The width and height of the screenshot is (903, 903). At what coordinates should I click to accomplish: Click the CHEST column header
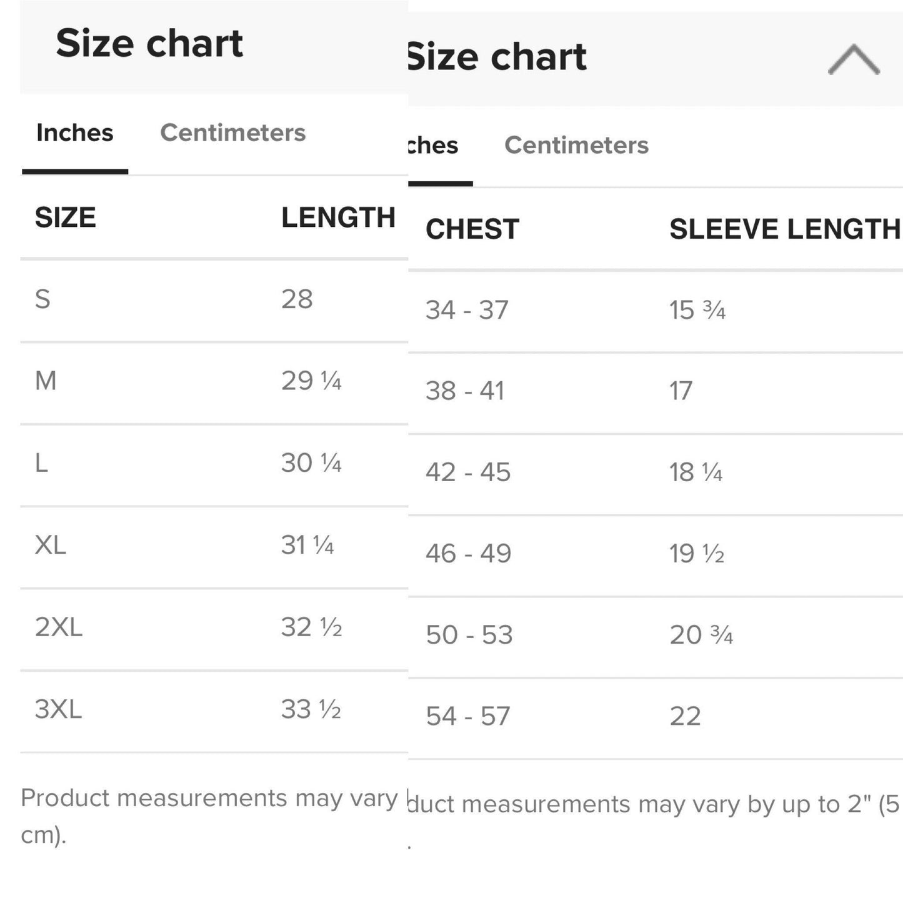pyautogui.click(x=472, y=229)
